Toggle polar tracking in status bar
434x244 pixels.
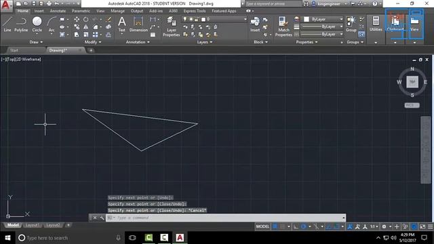303,226
